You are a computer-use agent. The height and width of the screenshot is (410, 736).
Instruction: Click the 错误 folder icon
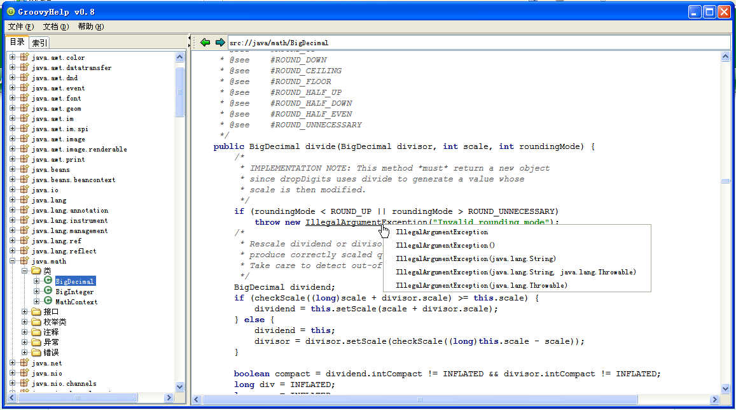pyautogui.click(x=36, y=352)
